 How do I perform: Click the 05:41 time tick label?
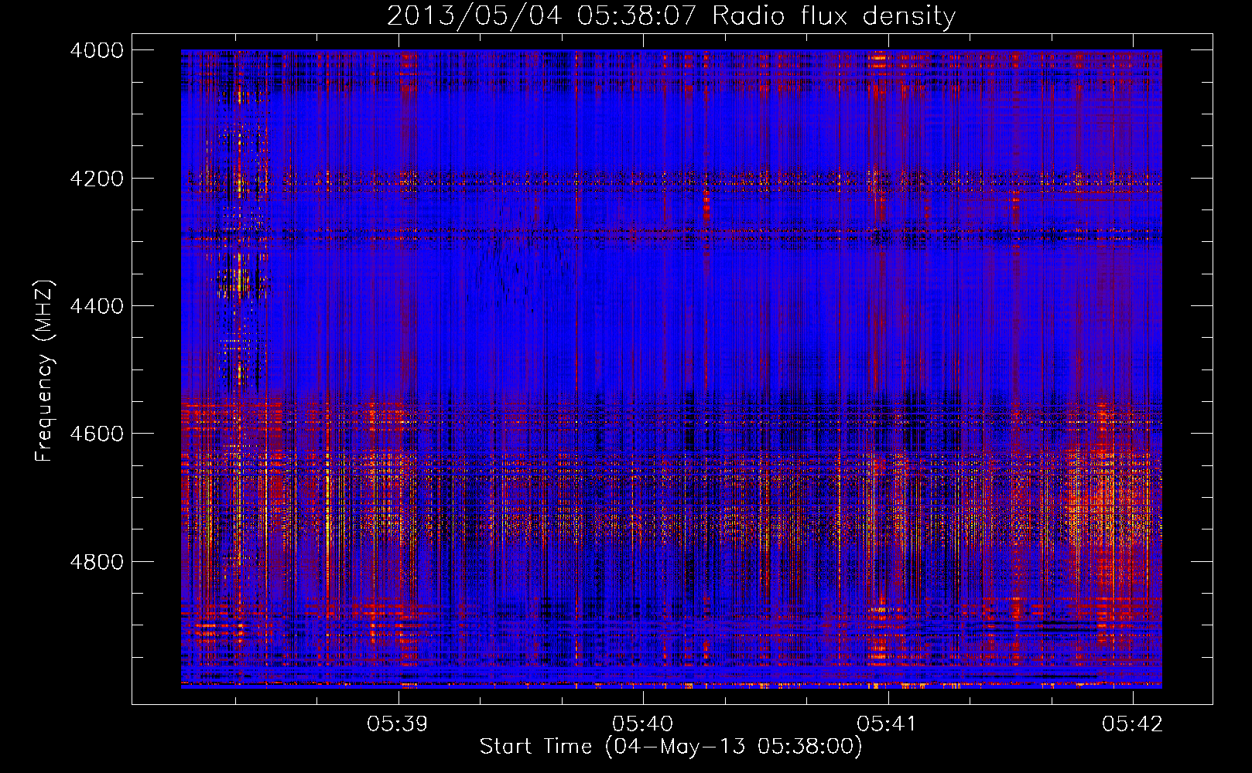(x=888, y=724)
